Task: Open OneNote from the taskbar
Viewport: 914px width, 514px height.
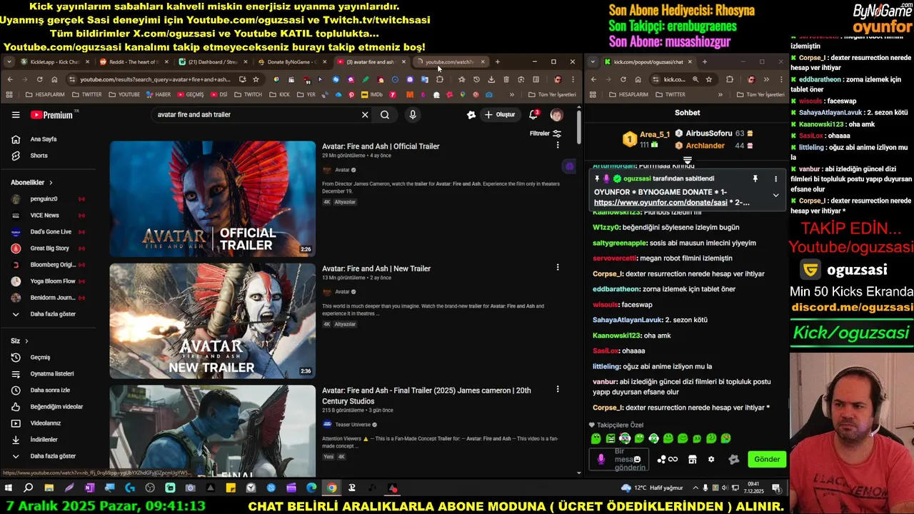Action: point(89,488)
